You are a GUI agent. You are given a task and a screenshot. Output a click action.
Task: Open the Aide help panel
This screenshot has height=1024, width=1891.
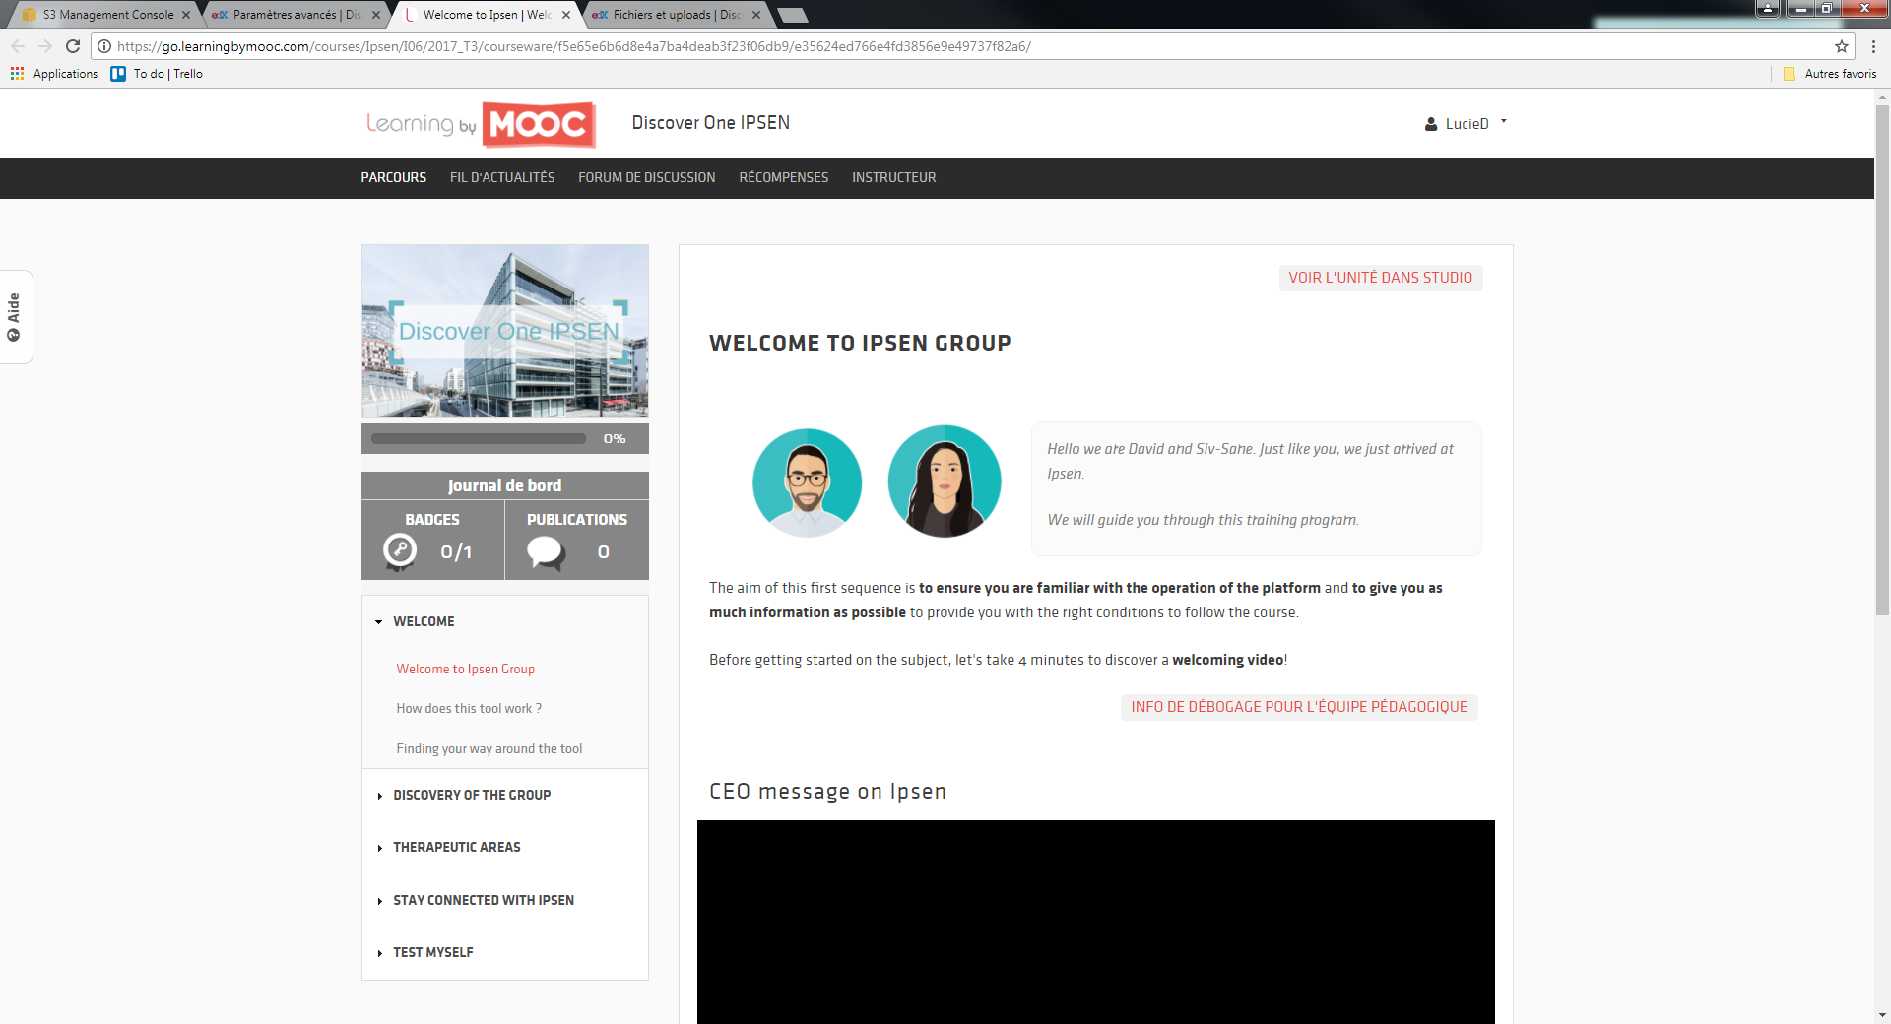click(15, 317)
